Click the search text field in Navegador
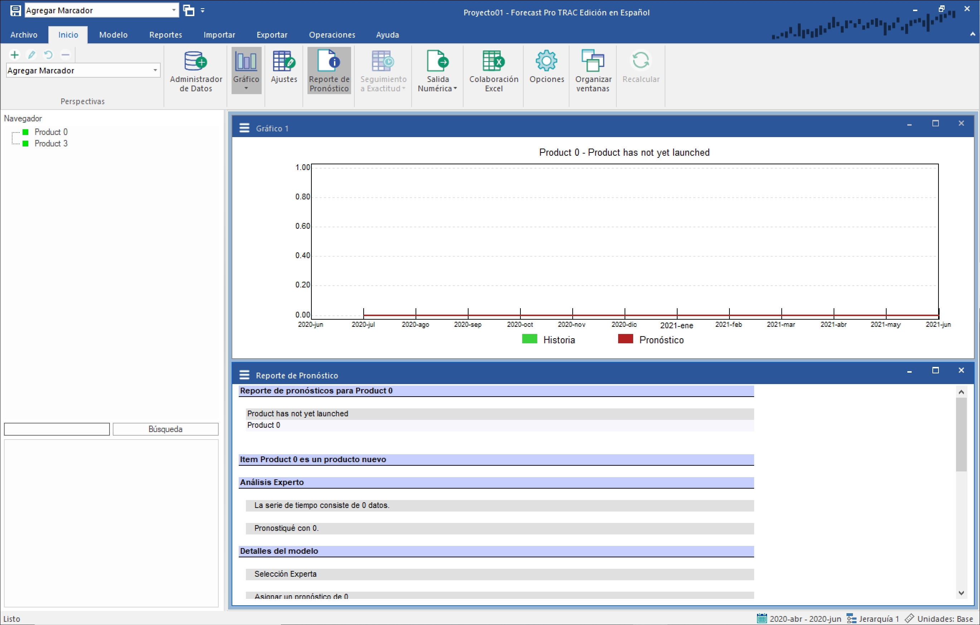The height and width of the screenshot is (625, 980). tap(57, 429)
